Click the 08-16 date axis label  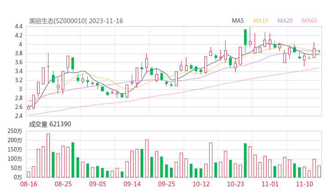[29, 184]
